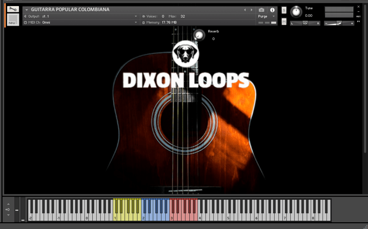Image resolution: width=368 pixels, height=229 pixels.
Task: Collapse instrument header via name arrow
Action: click(x=27, y=10)
